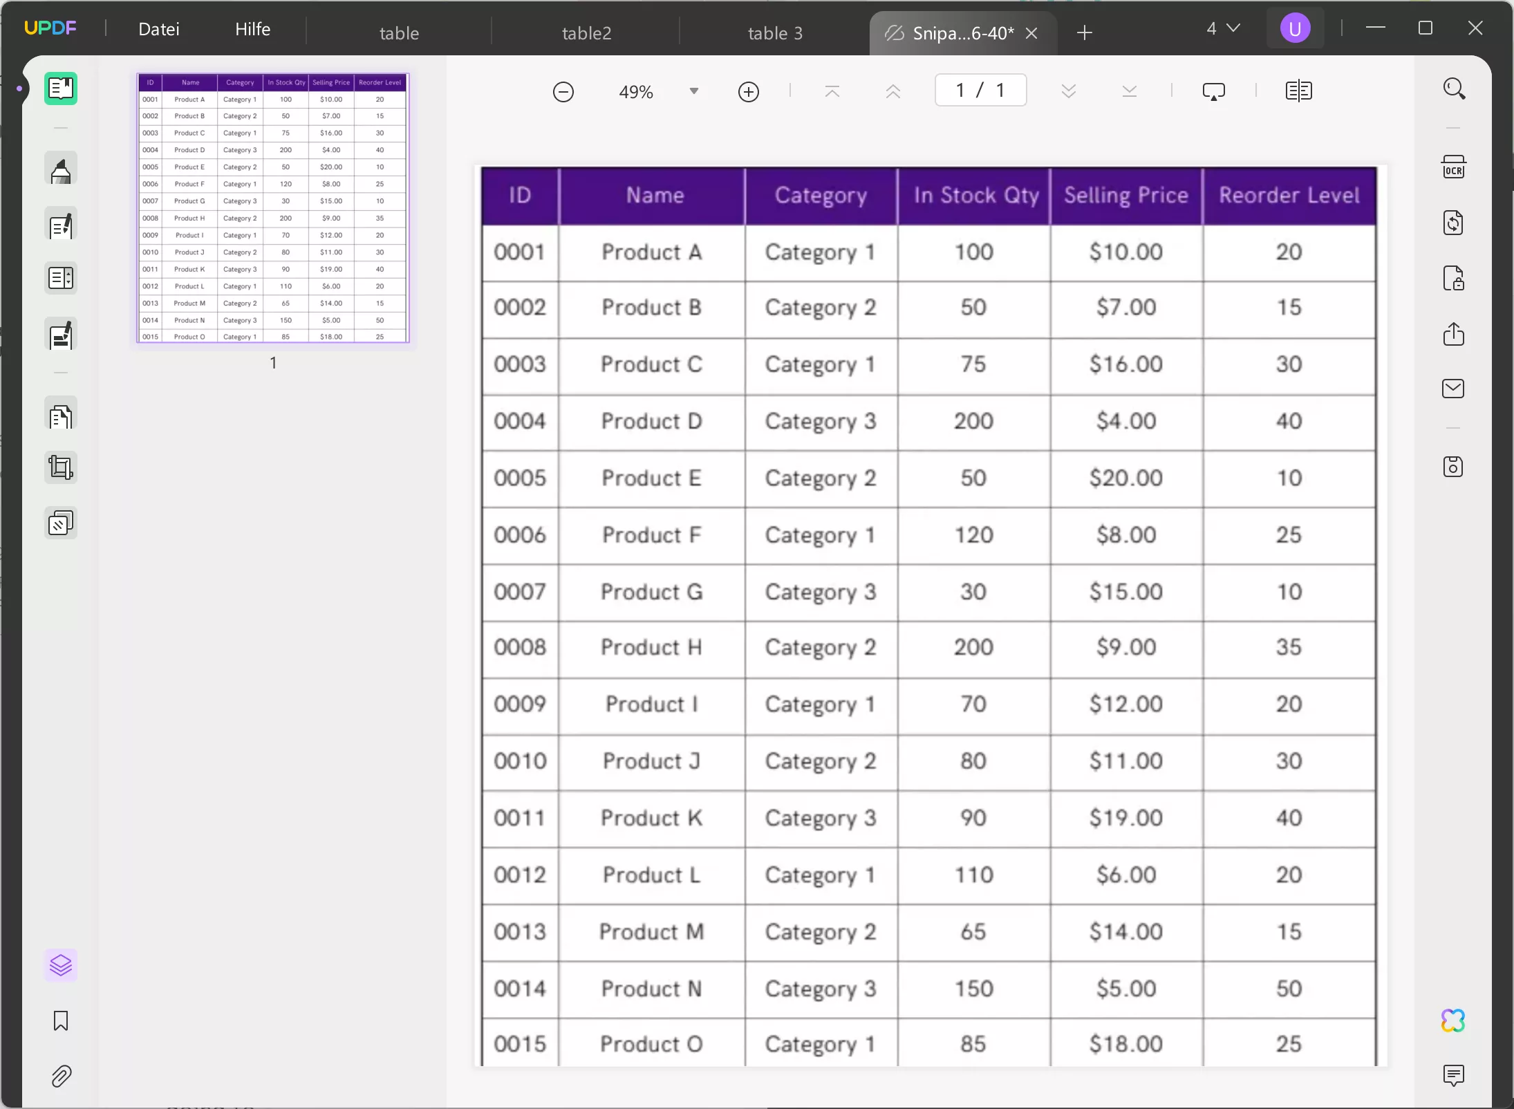Click the bookmark icon in sidebar
Viewport: 1514px width, 1109px height.
click(61, 1021)
